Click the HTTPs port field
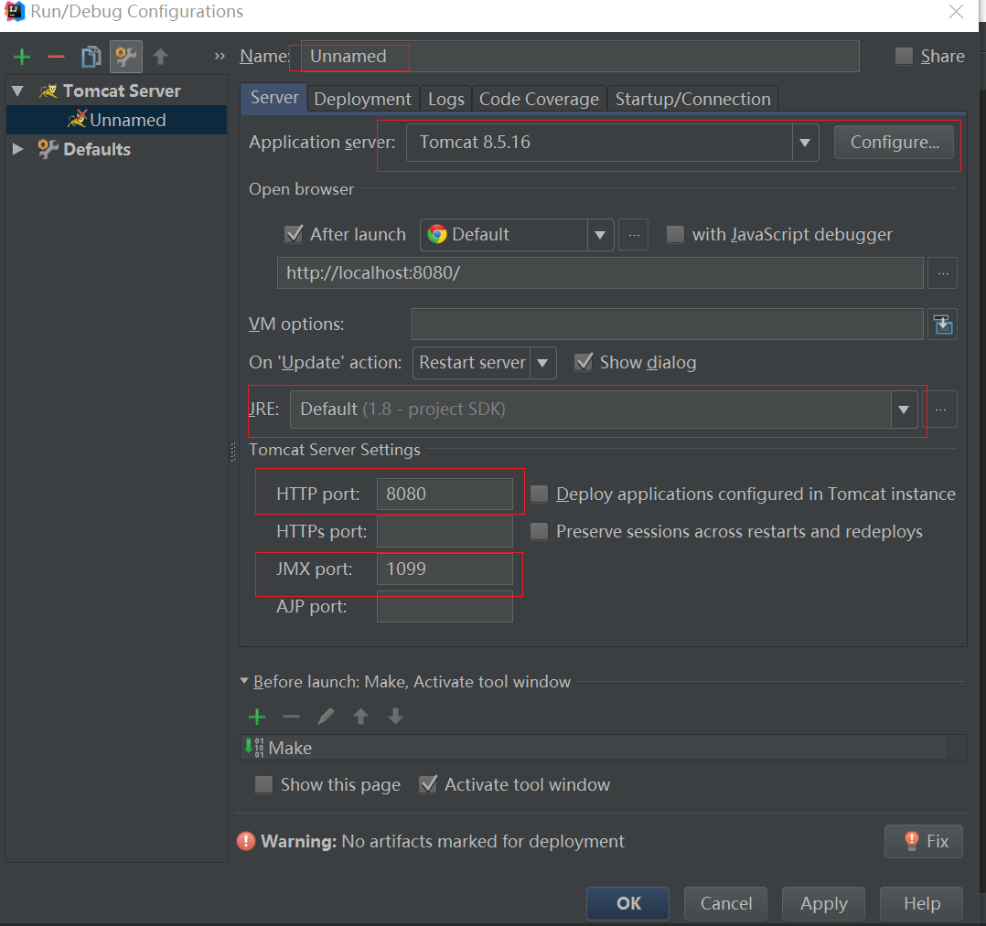This screenshot has width=986, height=926. point(445,532)
